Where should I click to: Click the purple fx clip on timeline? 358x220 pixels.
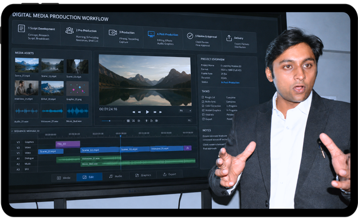[x=188, y=148]
